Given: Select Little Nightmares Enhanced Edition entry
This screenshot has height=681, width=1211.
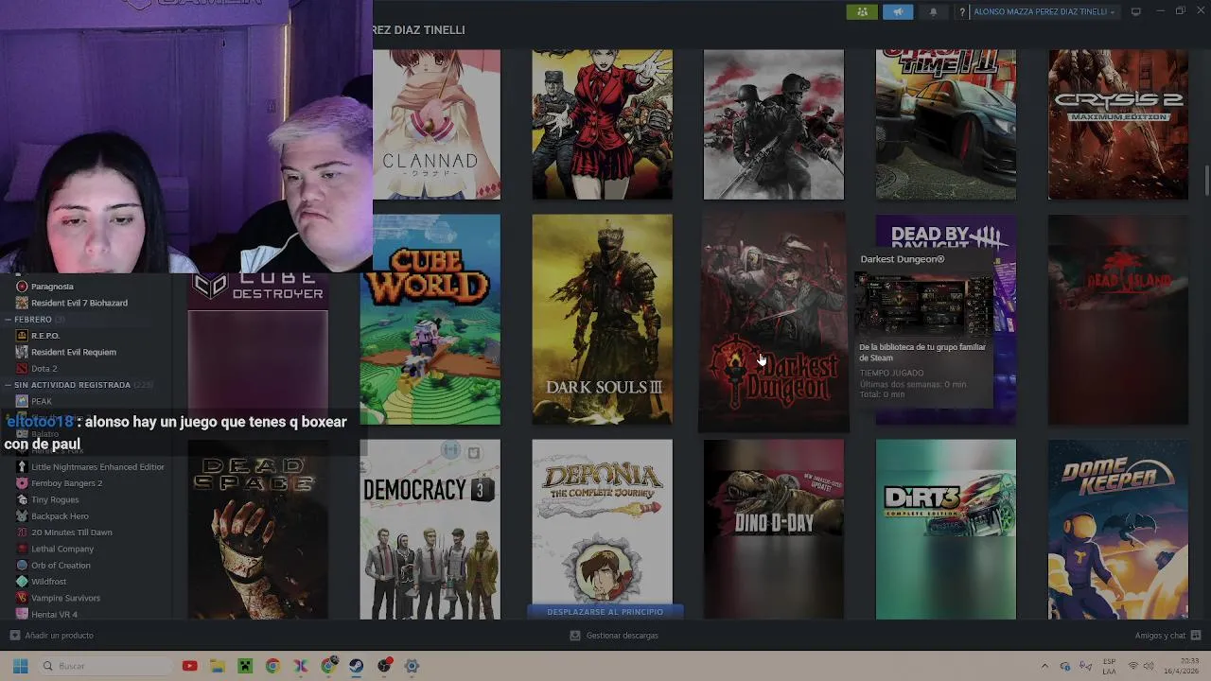Looking at the screenshot, I should (97, 467).
